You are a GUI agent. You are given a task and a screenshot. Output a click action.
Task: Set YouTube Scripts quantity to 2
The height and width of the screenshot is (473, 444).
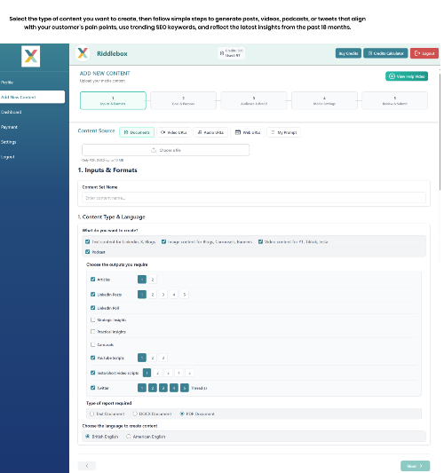153,358
